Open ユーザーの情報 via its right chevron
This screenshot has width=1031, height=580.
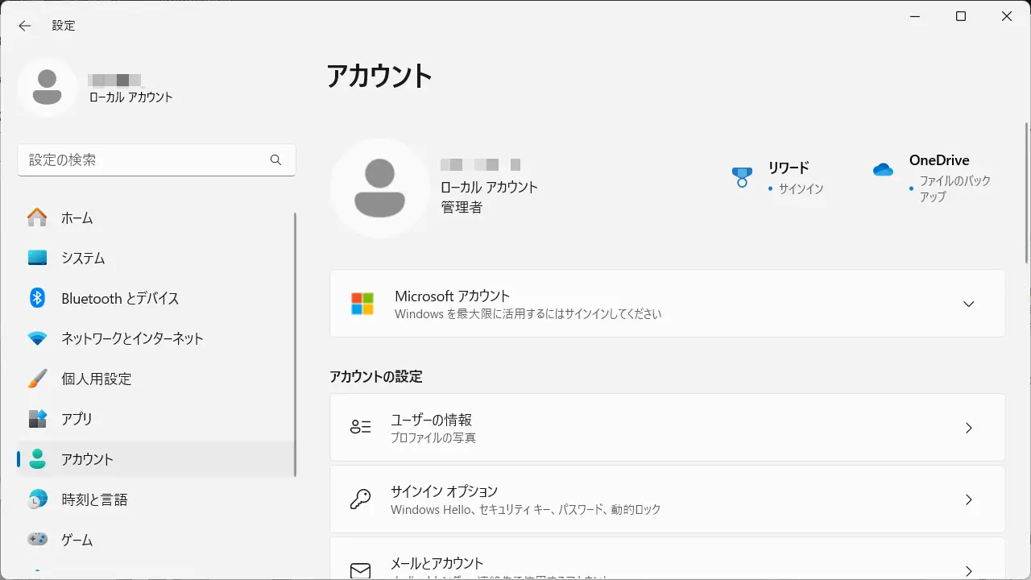969,428
